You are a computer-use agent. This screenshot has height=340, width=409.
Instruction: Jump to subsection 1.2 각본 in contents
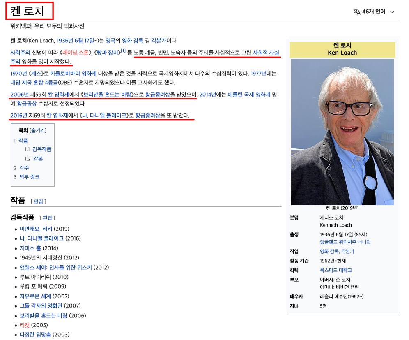click(38, 159)
